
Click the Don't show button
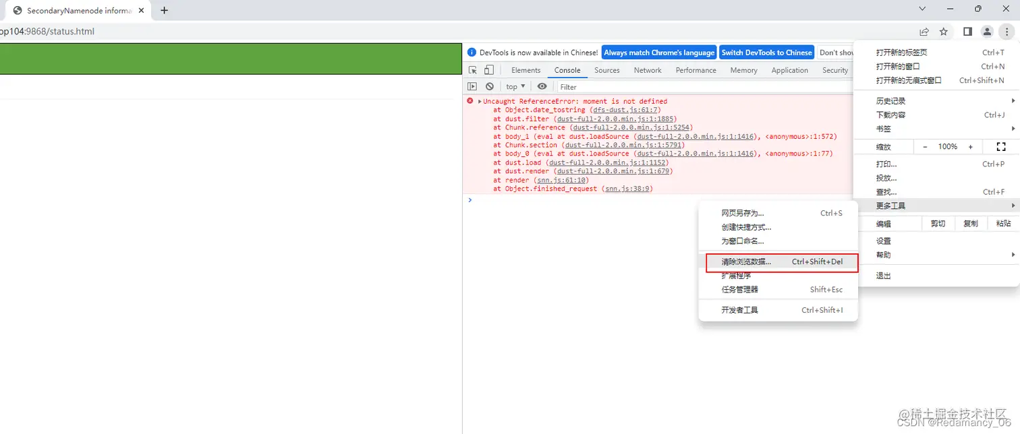837,53
